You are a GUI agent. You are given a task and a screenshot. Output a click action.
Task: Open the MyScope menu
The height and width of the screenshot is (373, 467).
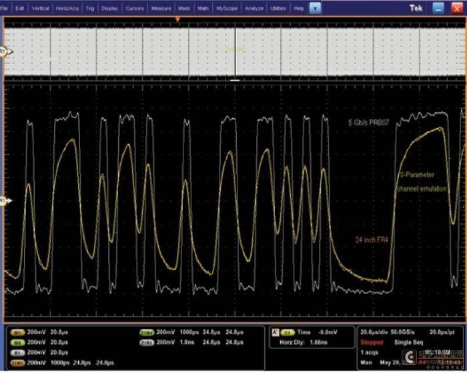pyautogui.click(x=227, y=9)
